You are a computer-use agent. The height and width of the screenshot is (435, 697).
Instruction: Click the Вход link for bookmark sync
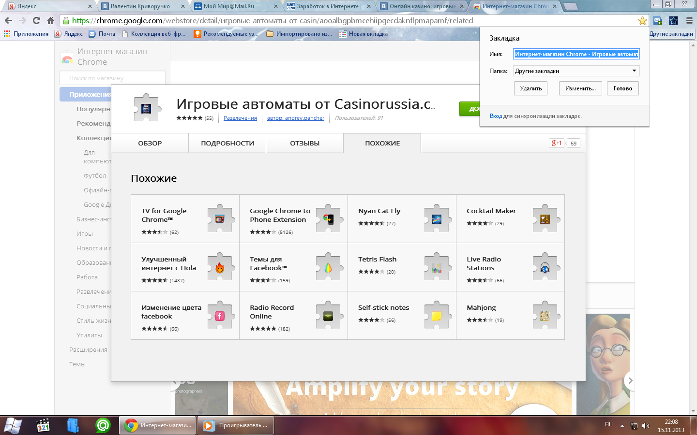(496, 116)
